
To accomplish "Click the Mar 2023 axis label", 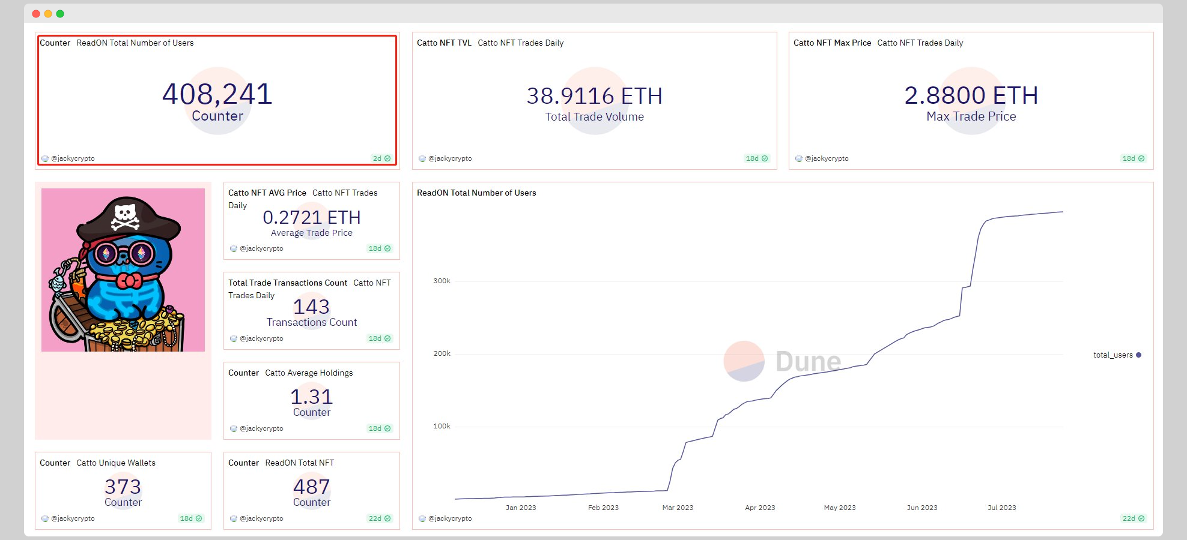I will [x=678, y=508].
